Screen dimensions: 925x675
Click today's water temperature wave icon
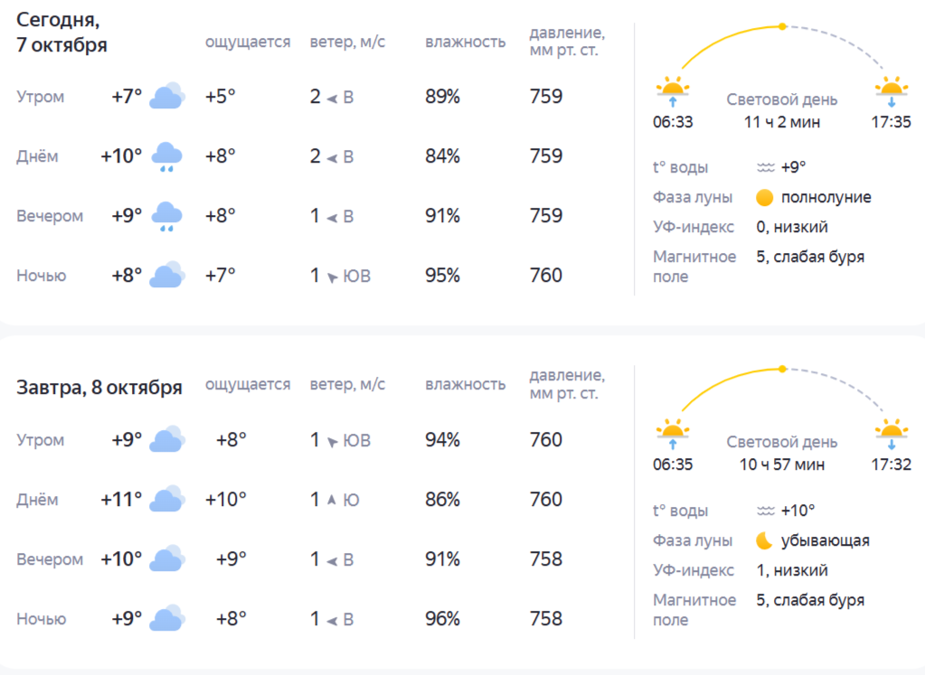click(x=765, y=167)
